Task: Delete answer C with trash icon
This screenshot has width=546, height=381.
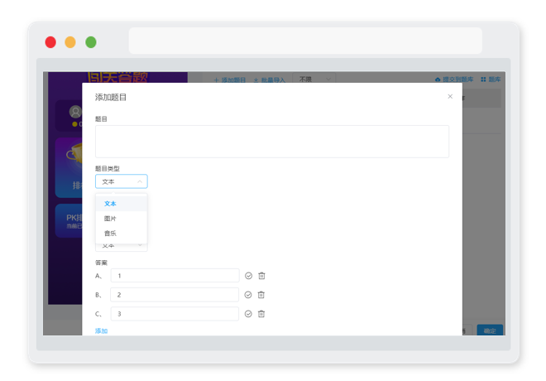Action: [x=261, y=314]
